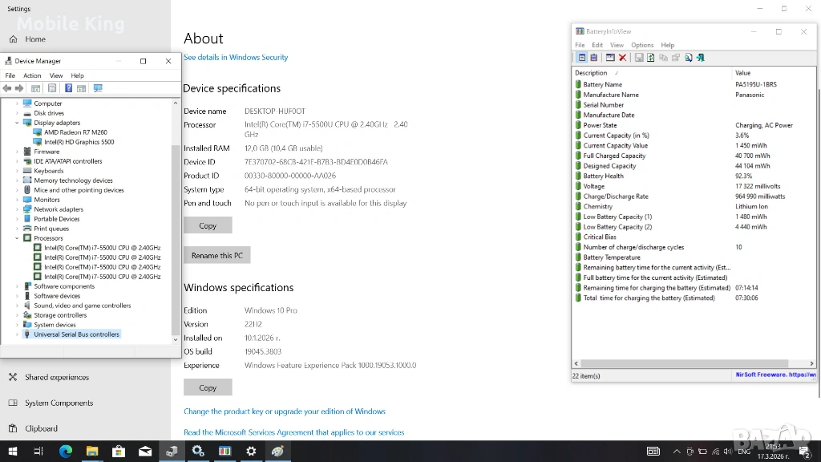Click the Device Manager vertical scrollbar down arrow

pyautogui.click(x=176, y=339)
